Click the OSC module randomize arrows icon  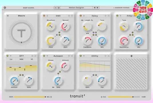[72, 16]
